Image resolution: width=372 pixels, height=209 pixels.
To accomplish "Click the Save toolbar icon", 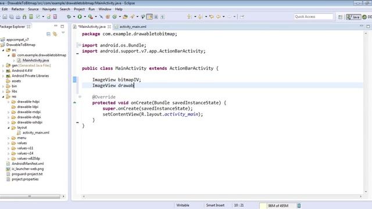I will coord(5,17).
